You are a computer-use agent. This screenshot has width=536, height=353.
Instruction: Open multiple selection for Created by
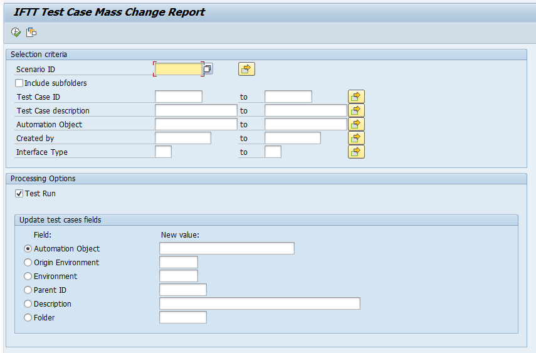356,138
